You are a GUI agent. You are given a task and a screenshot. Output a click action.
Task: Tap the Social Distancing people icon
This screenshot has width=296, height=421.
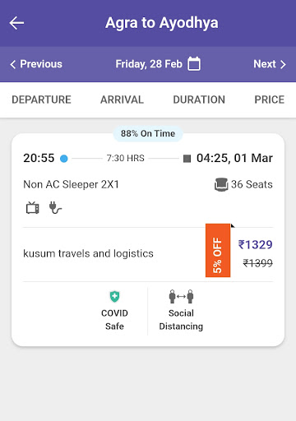click(181, 296)
